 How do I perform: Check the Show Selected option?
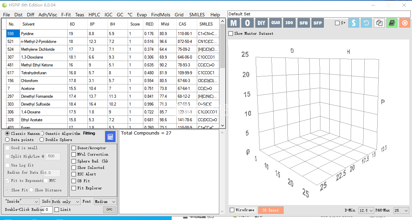(x=74, y=168)
